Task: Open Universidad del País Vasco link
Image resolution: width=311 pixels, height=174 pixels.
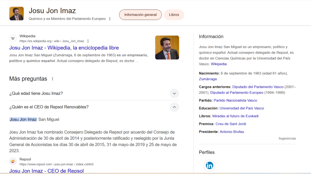Action: (241, 108)
